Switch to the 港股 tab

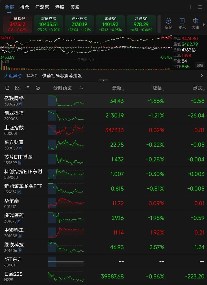click(60, 7)
